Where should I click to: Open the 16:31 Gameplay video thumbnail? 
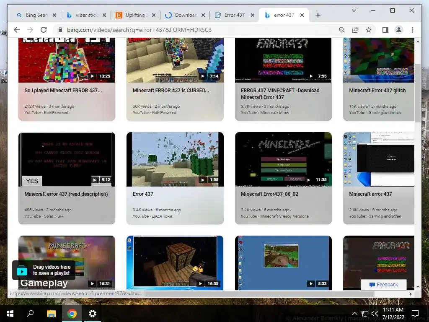point(67,262)
